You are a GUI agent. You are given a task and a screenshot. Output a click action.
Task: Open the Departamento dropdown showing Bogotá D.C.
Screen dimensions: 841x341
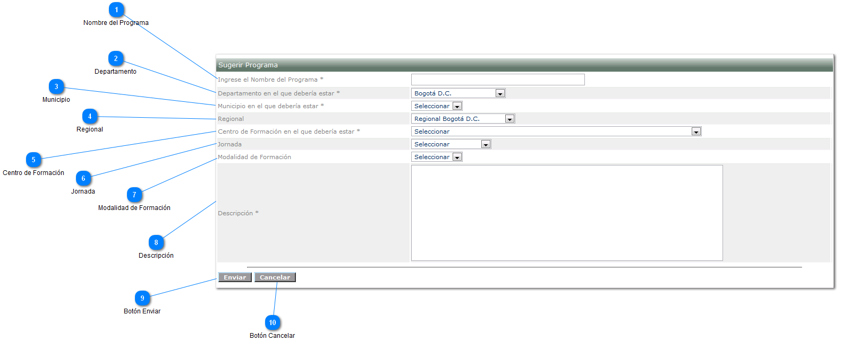point(458,93)
